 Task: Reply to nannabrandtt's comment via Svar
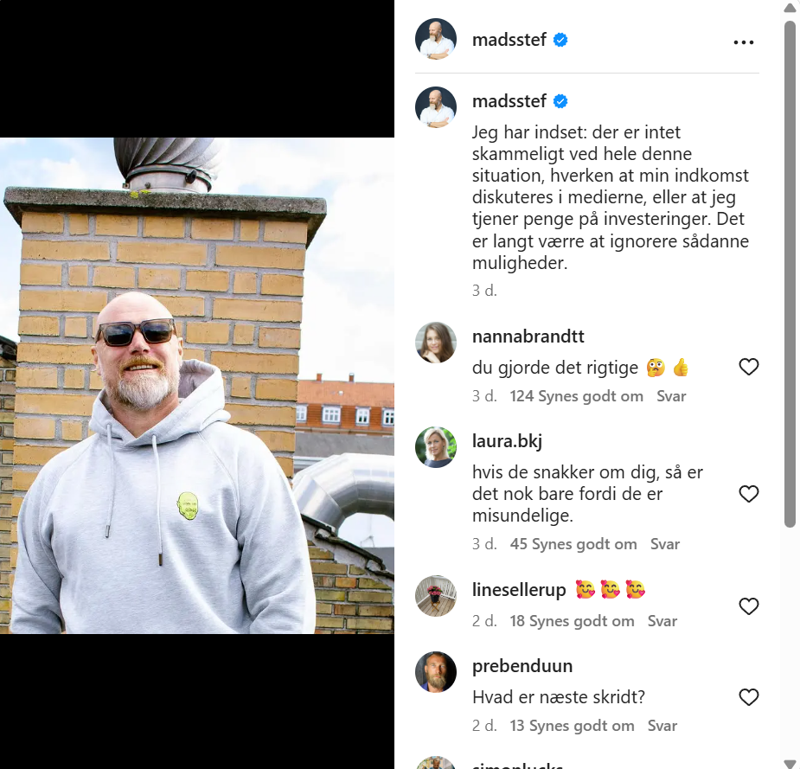click(671, 396)
